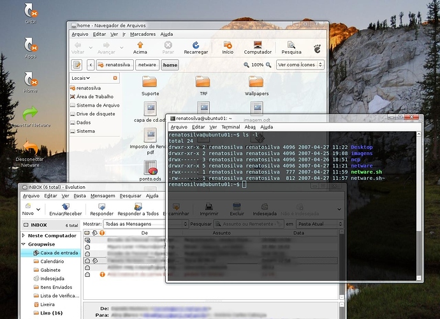
Task: Open the Suporte folder
Action: [150, 86]
